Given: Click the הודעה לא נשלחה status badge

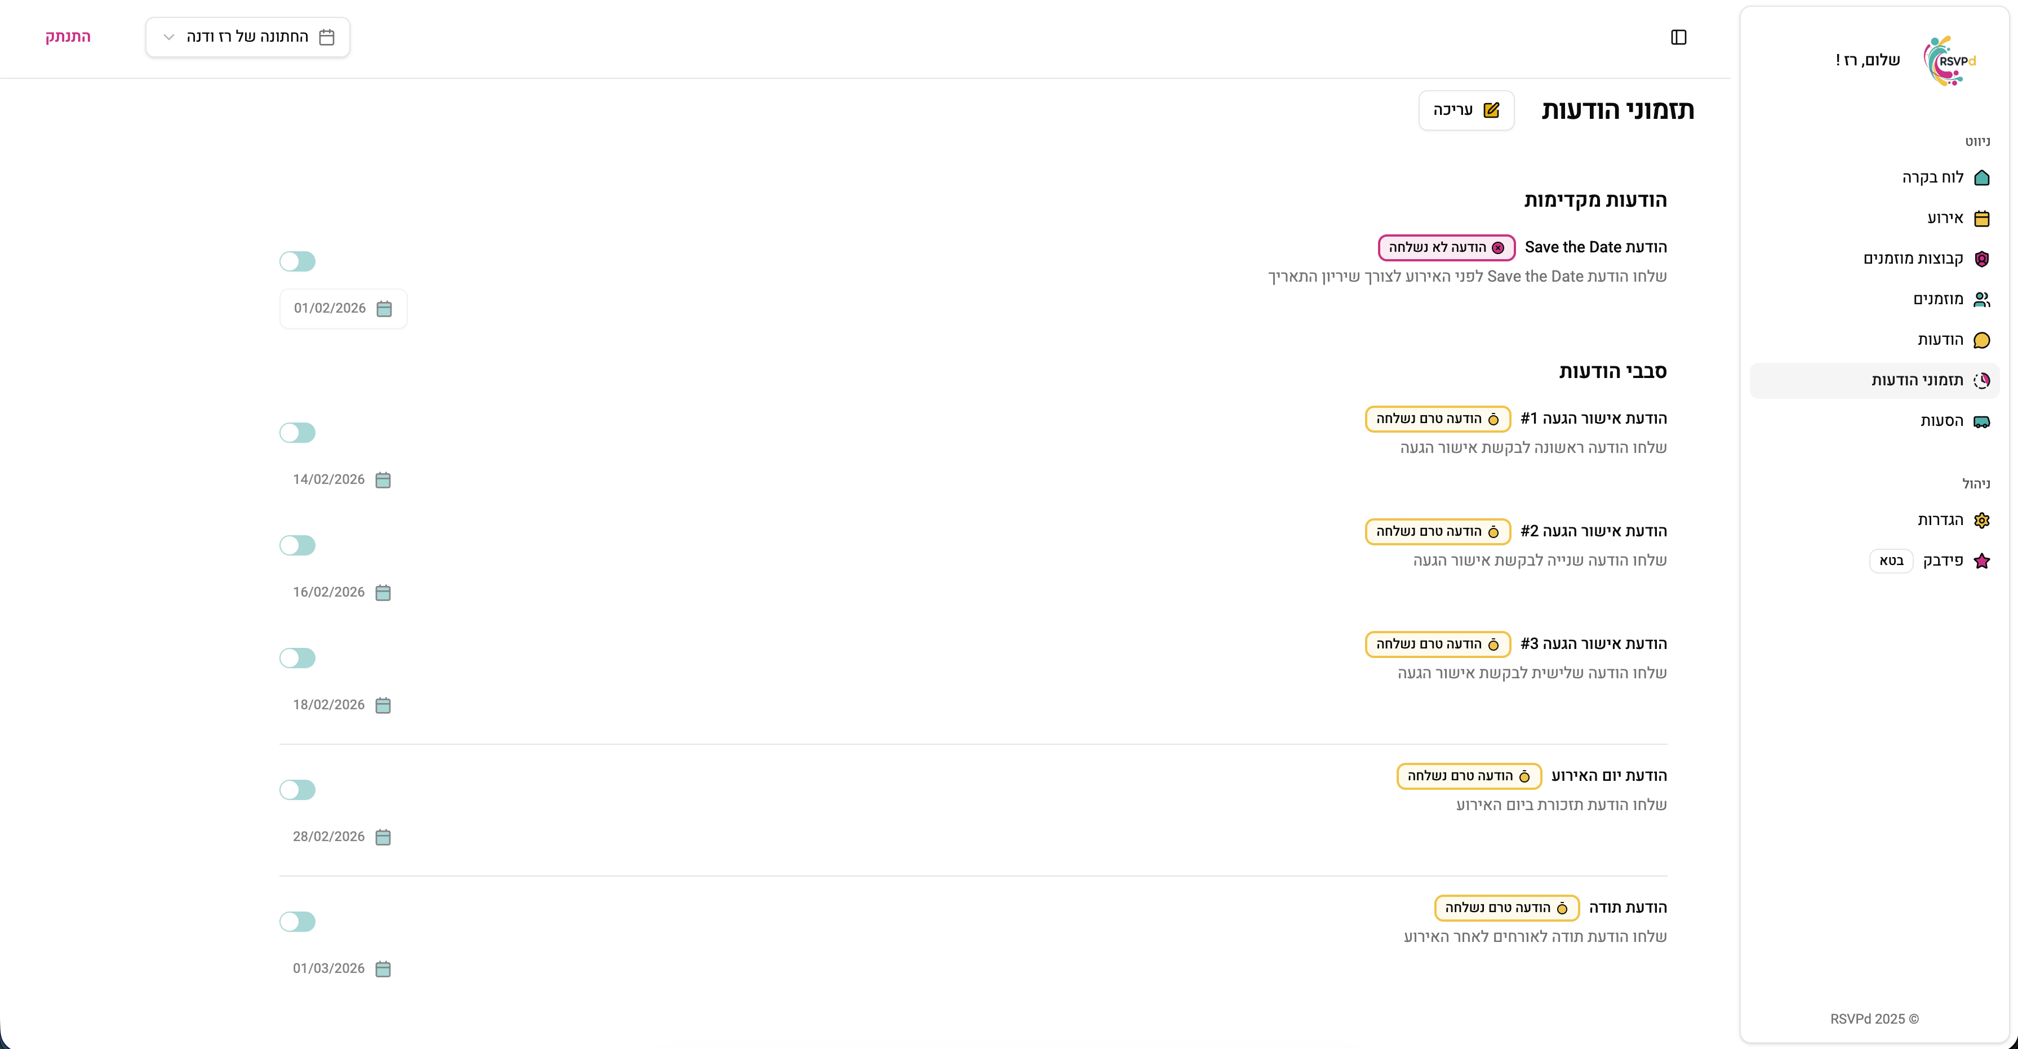Looking at the screenshot, I should (1446, 247).
